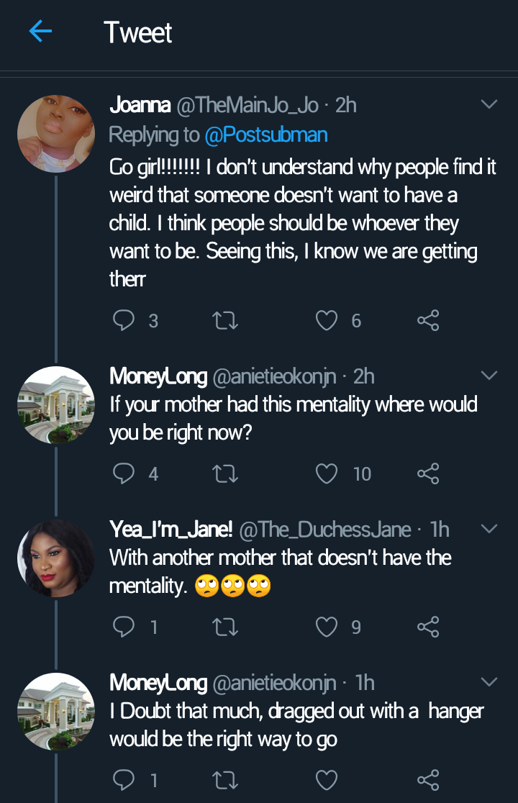Tap MoneyLong's mansion avatar on first reply
The width and height of the screenshot is (518, 803).
56,404
